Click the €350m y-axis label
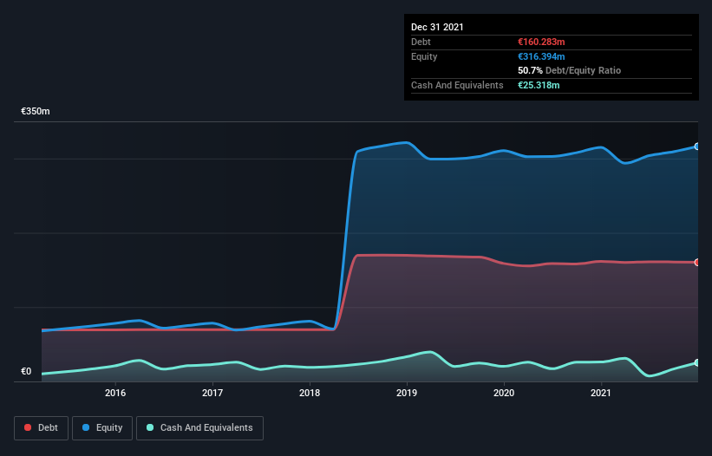Viewport: 712px width, 456px height. click(36, 111)
